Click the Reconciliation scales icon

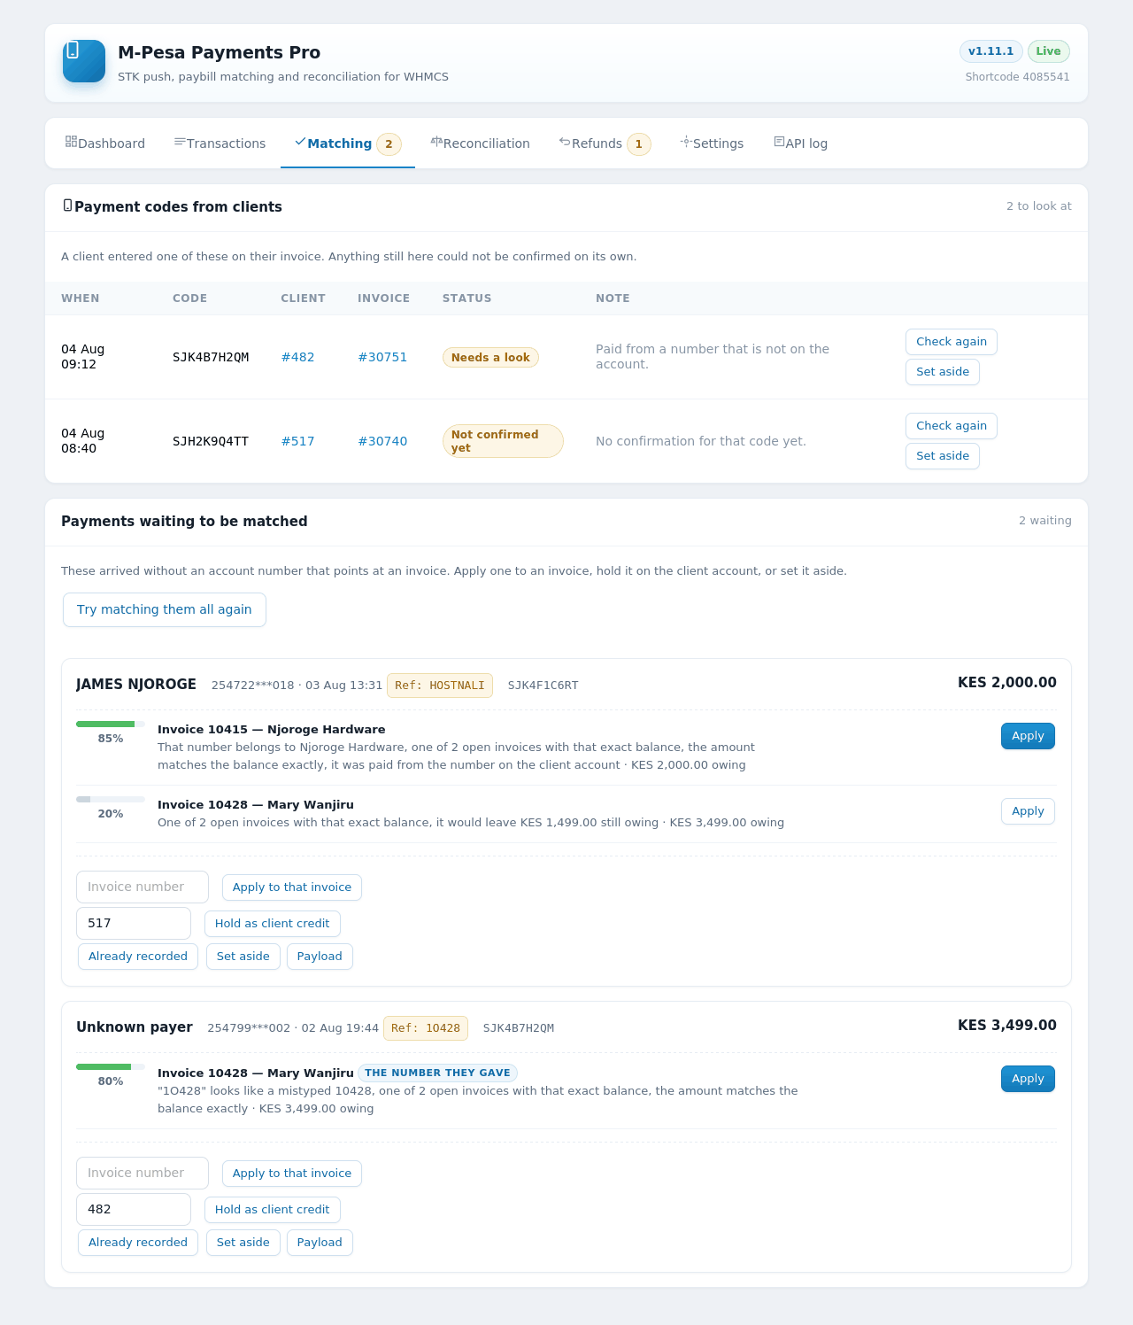(436, 142)
